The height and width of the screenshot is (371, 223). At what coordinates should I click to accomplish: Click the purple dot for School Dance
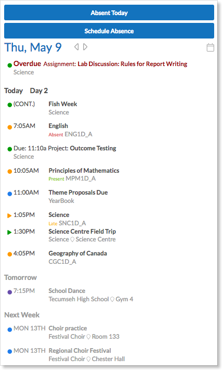[10, 292]
